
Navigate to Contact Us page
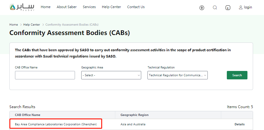click(136, 7)
